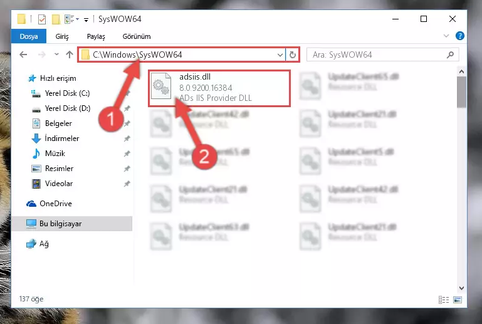Screen dimensions: 482x324
Task: Open Müzik in quick access
Action: pyautogui.click(x=48, y=154)
